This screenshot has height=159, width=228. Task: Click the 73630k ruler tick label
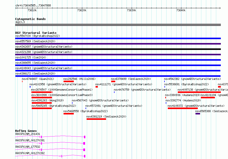[131, 10]
